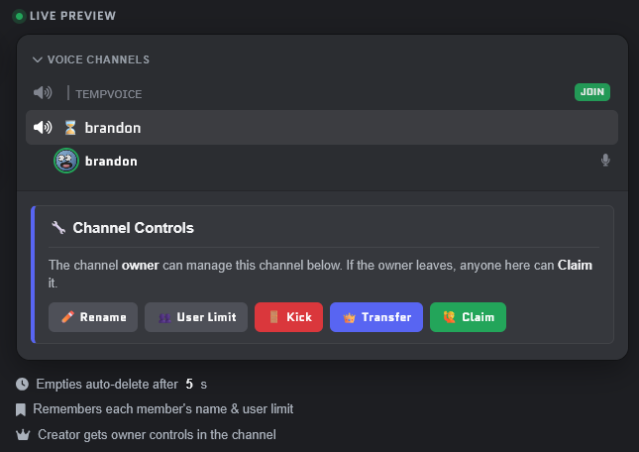Click the LIVE PREVIEW label

point(72,16)
